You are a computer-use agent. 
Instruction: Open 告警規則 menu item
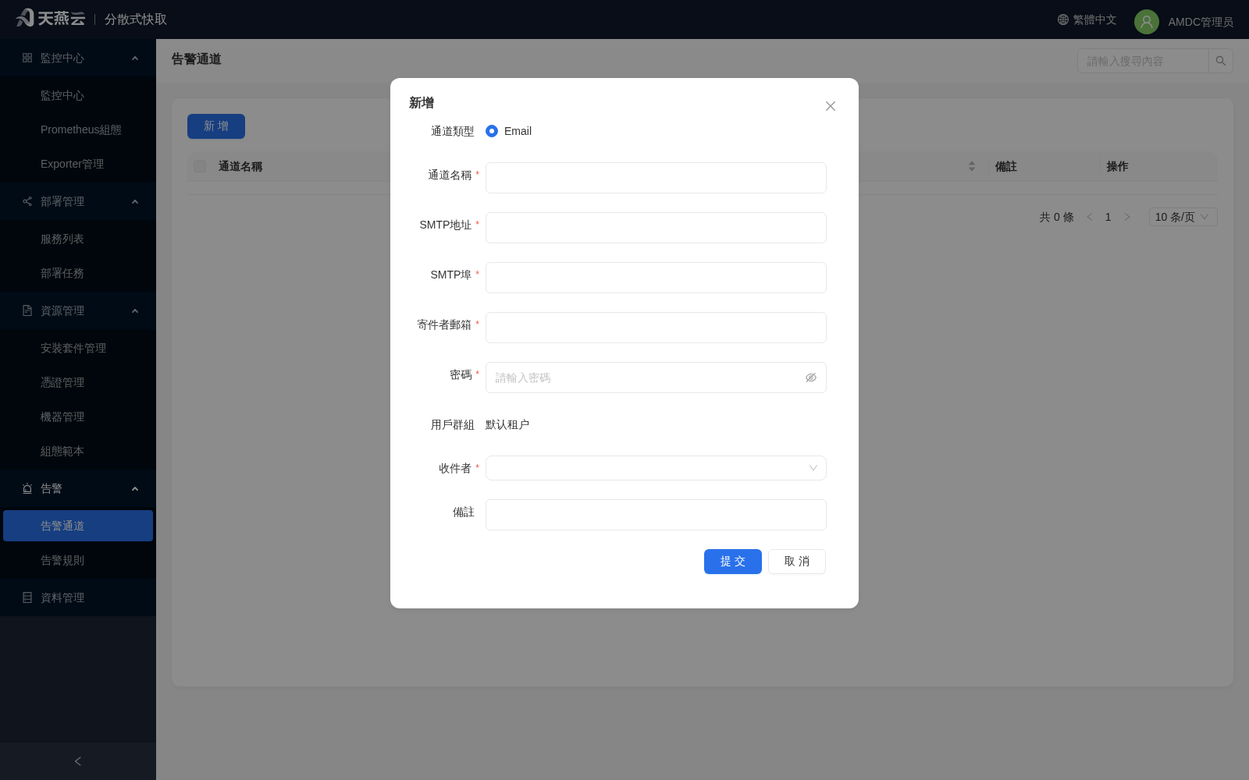pyautogui.click(x=78, y=560)
